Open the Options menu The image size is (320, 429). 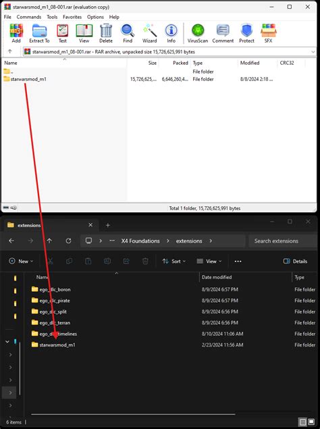[95, 17]
